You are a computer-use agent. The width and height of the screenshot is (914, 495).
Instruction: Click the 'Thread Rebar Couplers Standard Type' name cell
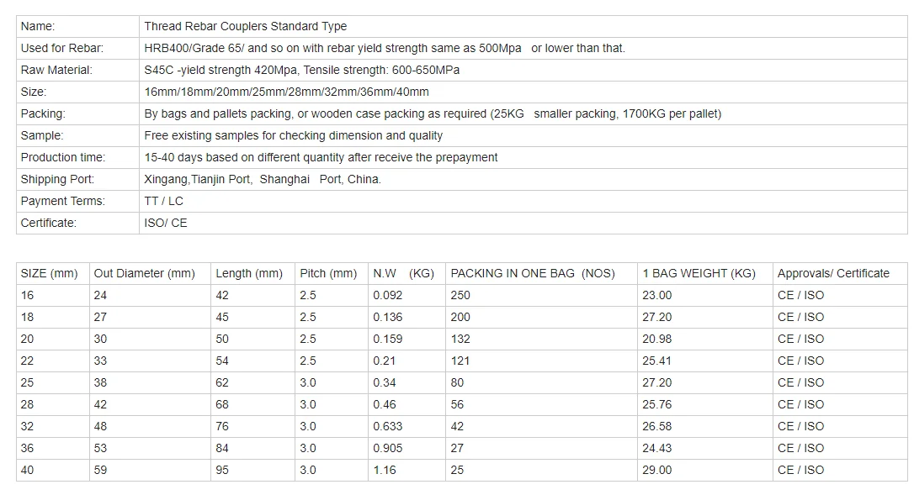pyautogui.click(x=523, y=26)
